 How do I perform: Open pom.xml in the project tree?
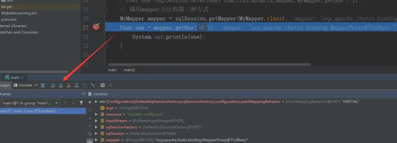point(8,19)
